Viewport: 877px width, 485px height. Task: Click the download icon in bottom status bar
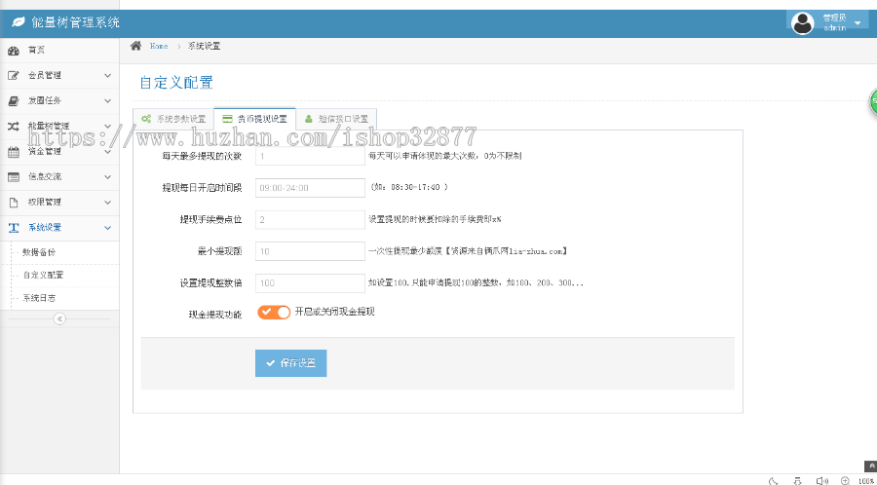(x=798, y=480)
